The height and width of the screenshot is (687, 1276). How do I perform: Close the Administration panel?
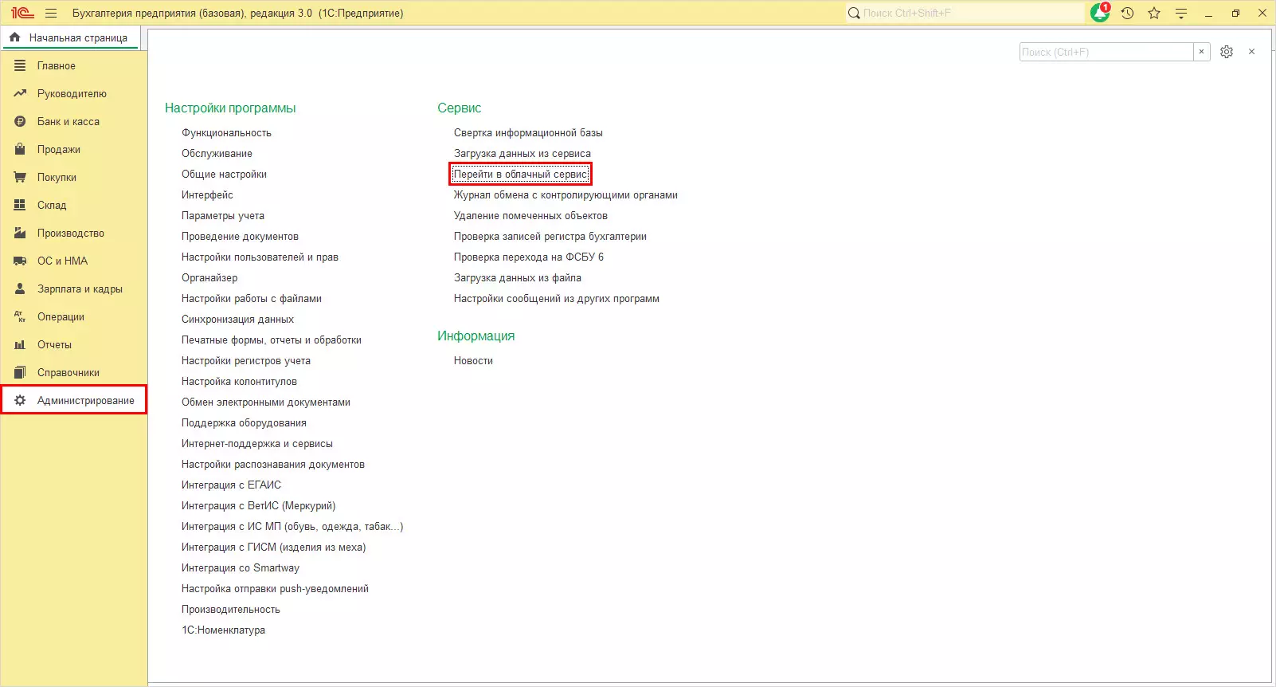pos(1252,52)
